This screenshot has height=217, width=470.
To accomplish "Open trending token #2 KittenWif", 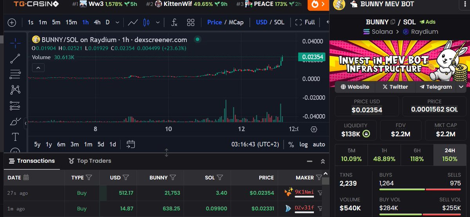I will [x=186, y=4].
